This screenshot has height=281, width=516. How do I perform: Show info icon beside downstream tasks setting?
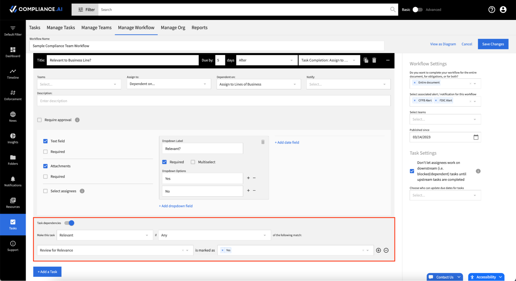(478, 171)
